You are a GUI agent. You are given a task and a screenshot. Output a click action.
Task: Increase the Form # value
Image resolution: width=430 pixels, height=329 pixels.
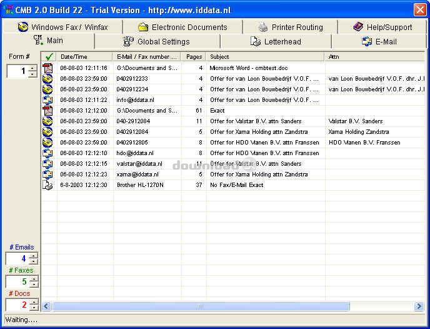(32, 68)
